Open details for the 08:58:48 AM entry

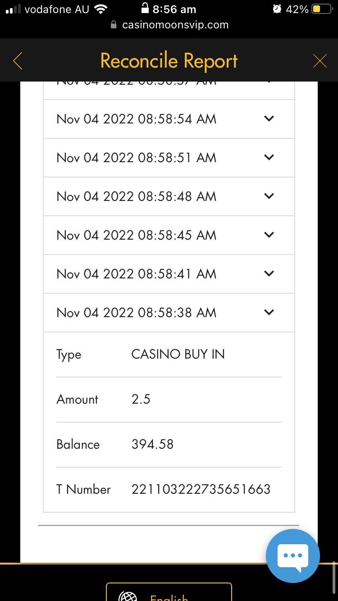269,196
